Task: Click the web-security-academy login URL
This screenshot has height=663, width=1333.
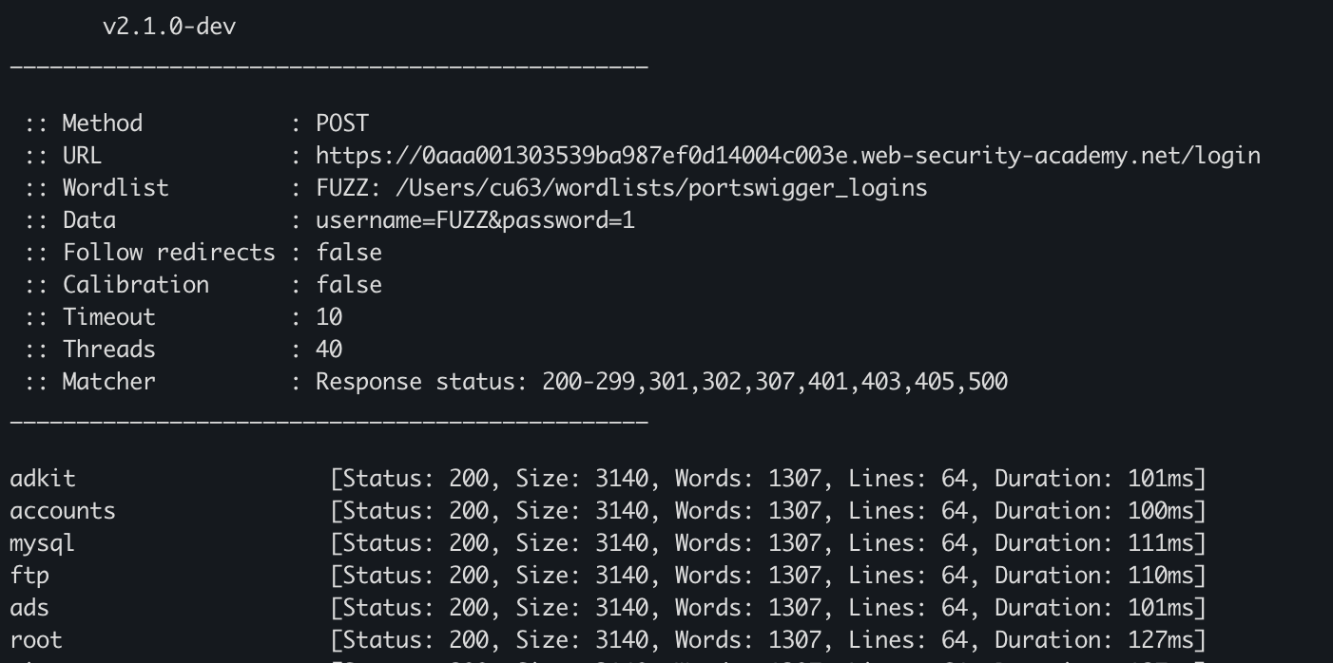Action: 787,156
